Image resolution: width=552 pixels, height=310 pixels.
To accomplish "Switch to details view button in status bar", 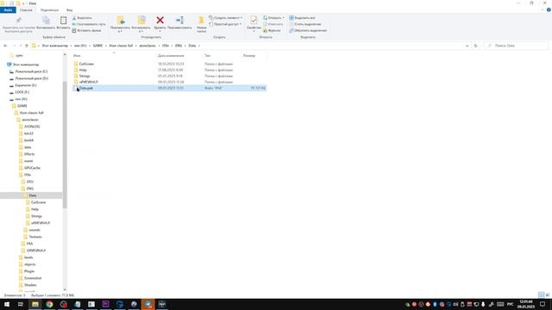I will (541, 294).
